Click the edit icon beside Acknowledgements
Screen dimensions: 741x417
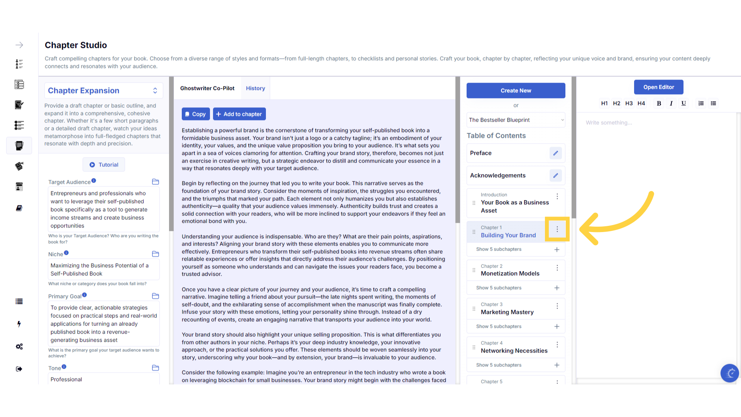pyautogui.click(x=555, y=176)
